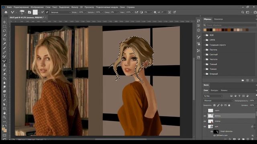Image resolution: width=257 pixels, height=144 pixels.
Task: Click the layer fill value field
Action: pyautogui.click(x=252, y=105)
